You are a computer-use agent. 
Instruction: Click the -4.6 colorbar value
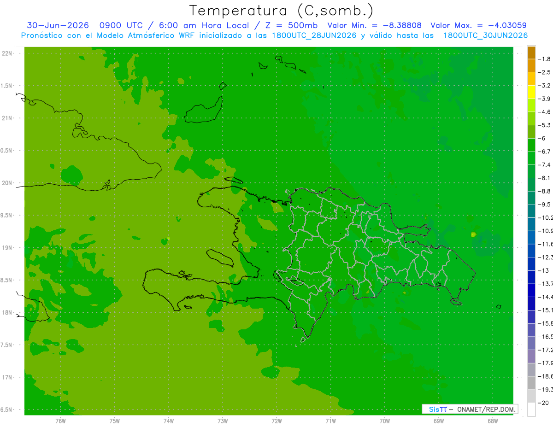click(545, 112)
